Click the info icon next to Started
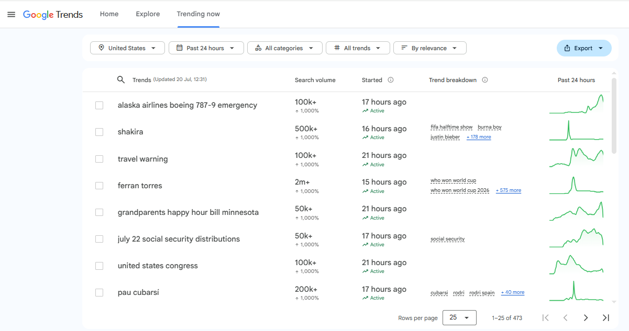The width and height of the screenshot is (629, 331). coord(391,80)
